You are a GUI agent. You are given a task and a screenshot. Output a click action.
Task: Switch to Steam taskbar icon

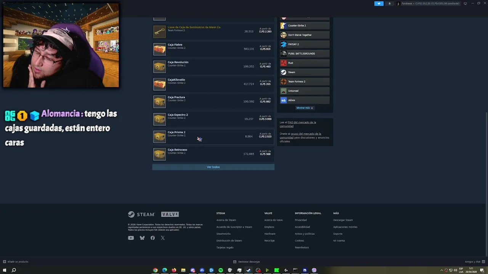(249, 270)
